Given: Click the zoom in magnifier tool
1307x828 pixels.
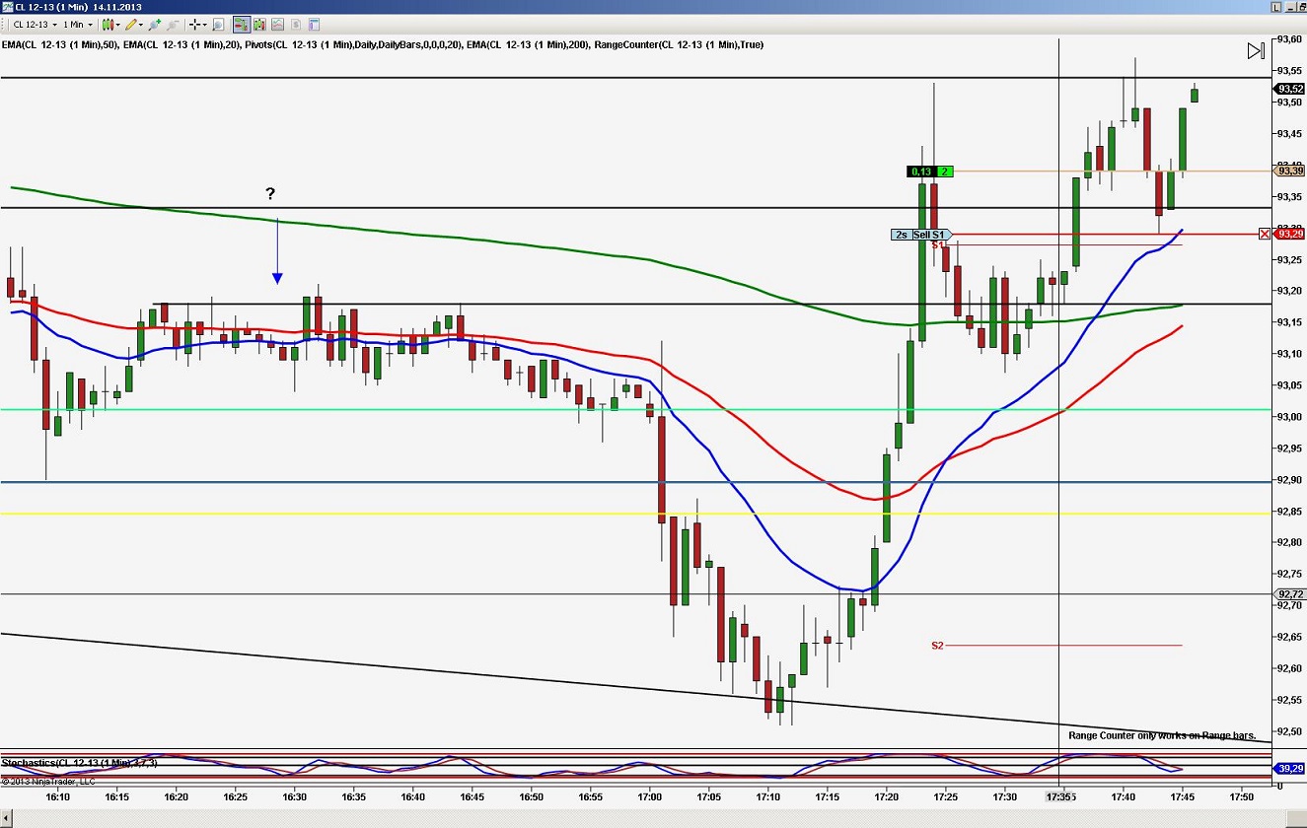Looking at the screenshot, I should 154,25.
